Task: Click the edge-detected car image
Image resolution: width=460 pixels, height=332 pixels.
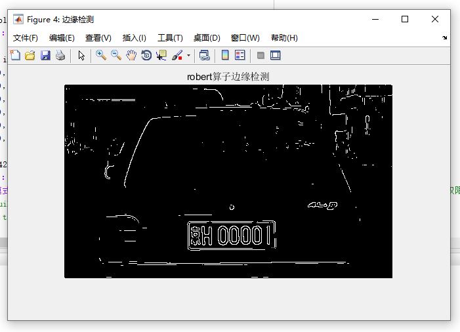Action: (228, 181)
